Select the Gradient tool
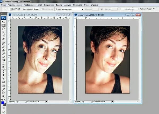 pyautogui.click(x=3, y=61)
